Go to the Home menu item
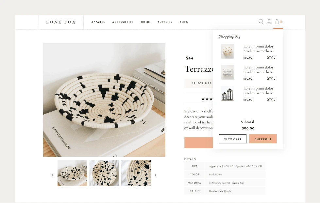Image resolution: width=320 pixels, height=203 pixels. 145,22
